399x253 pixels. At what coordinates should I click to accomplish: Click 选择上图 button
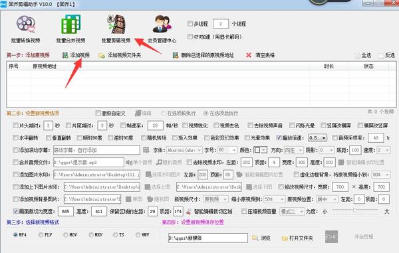point(158,187)
